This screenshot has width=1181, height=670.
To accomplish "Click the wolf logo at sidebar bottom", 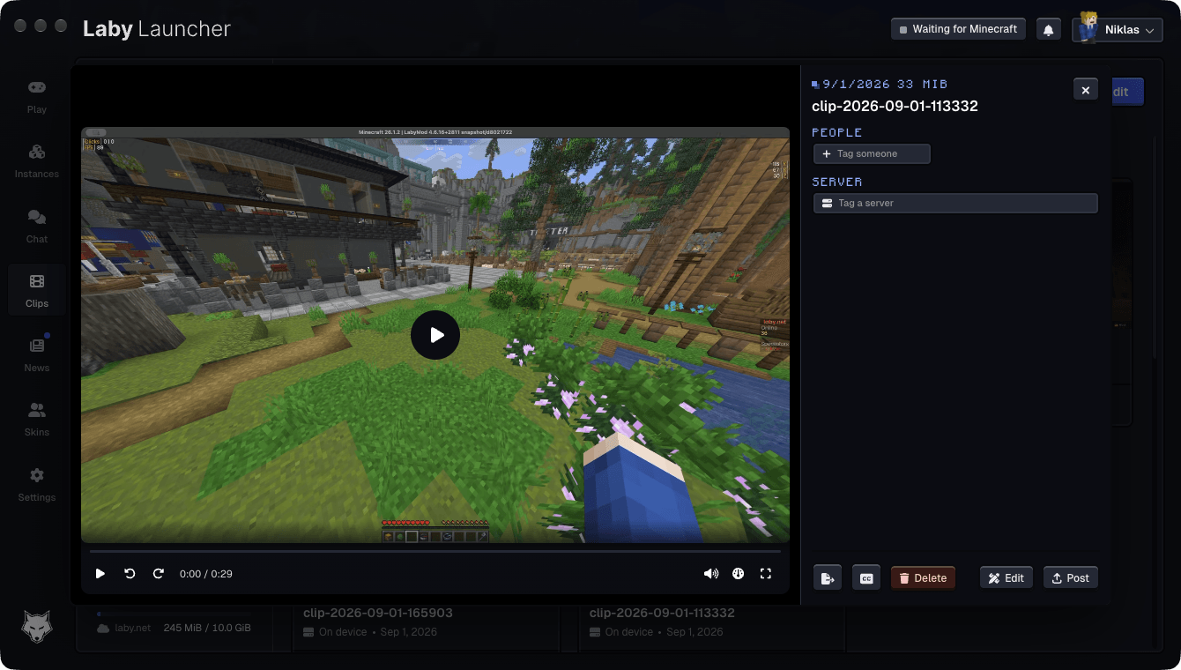I will 37,626.
